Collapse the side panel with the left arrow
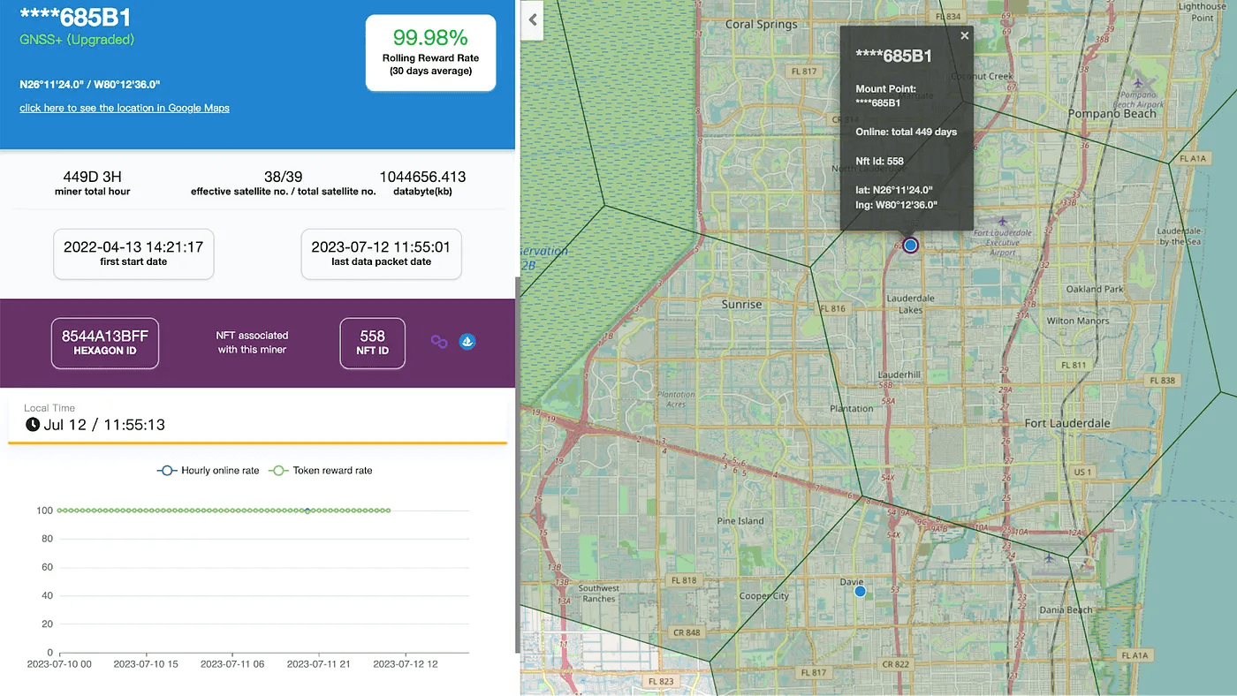Screen dimensions: 1237x696 pos(533,19)
